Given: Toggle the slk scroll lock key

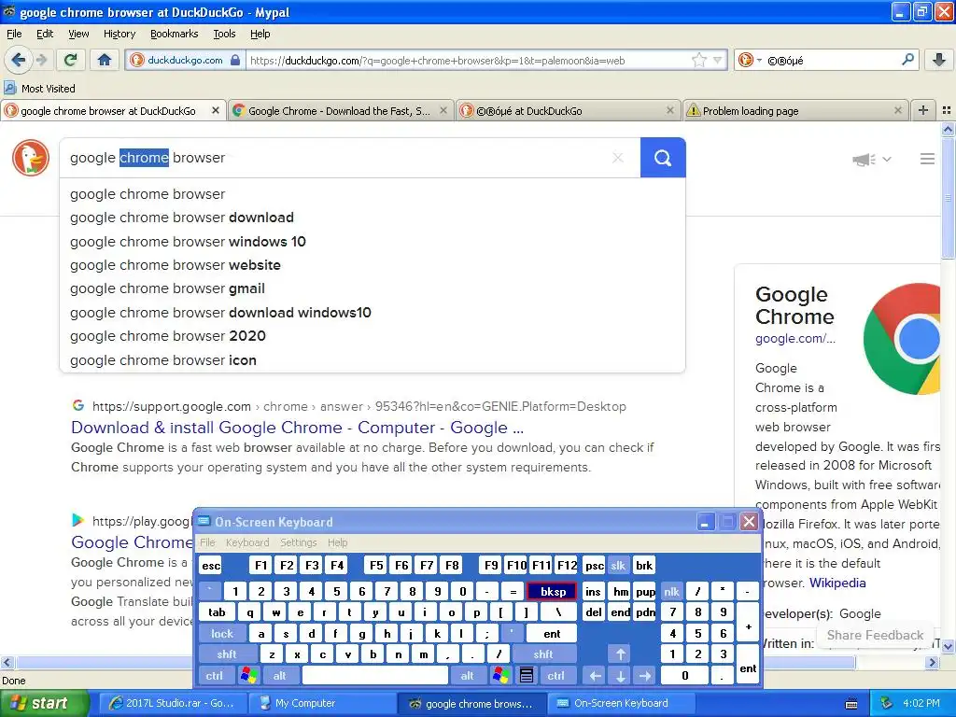Looking at the screenshot, I should [x=618, y=566].
